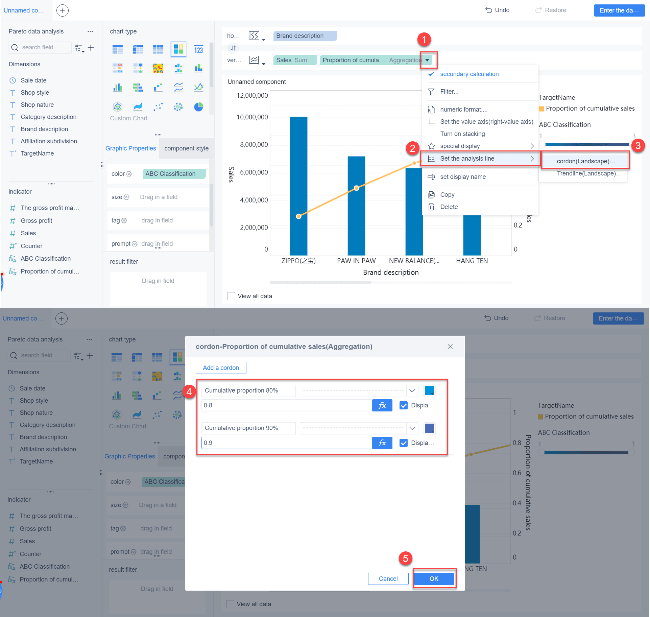Image resolution: width=650 pixels, height=617 pixels.
Task: Close the cordon dialog with the X
Action: pos(450,347)
